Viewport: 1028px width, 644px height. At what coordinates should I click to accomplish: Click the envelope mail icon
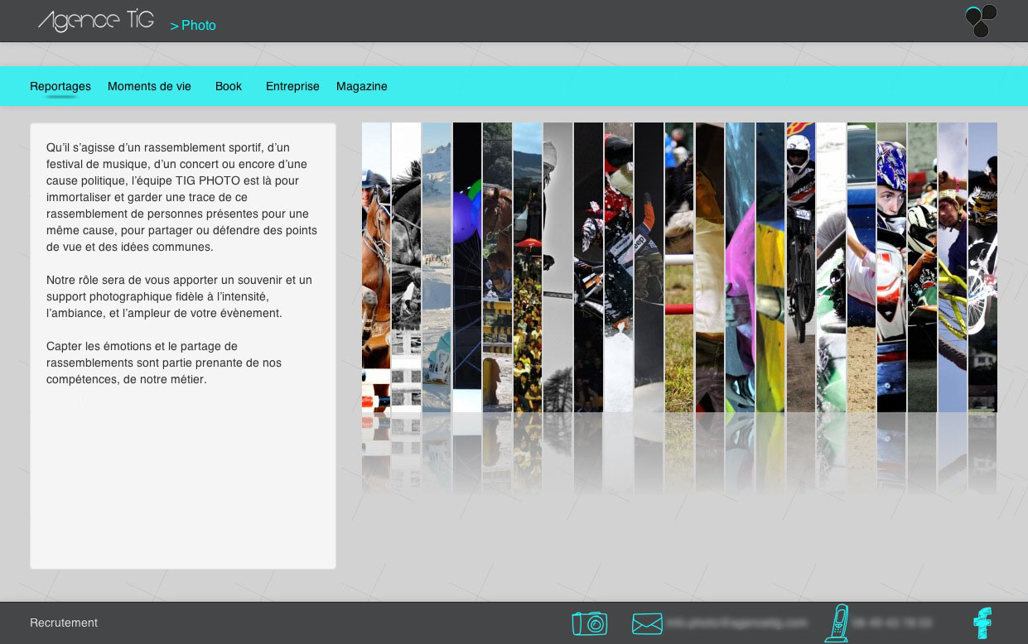(647, 623)
